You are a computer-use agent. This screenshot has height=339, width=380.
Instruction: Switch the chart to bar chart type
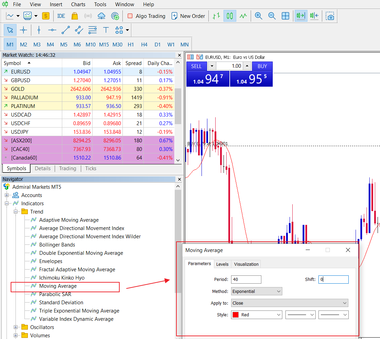[x=216, y=16]
